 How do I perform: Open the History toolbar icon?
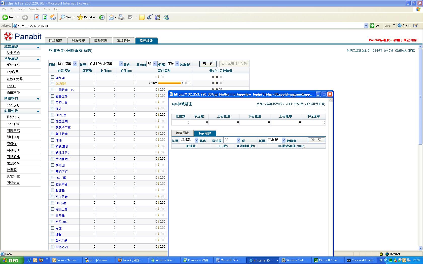click(x=102, y=17)
